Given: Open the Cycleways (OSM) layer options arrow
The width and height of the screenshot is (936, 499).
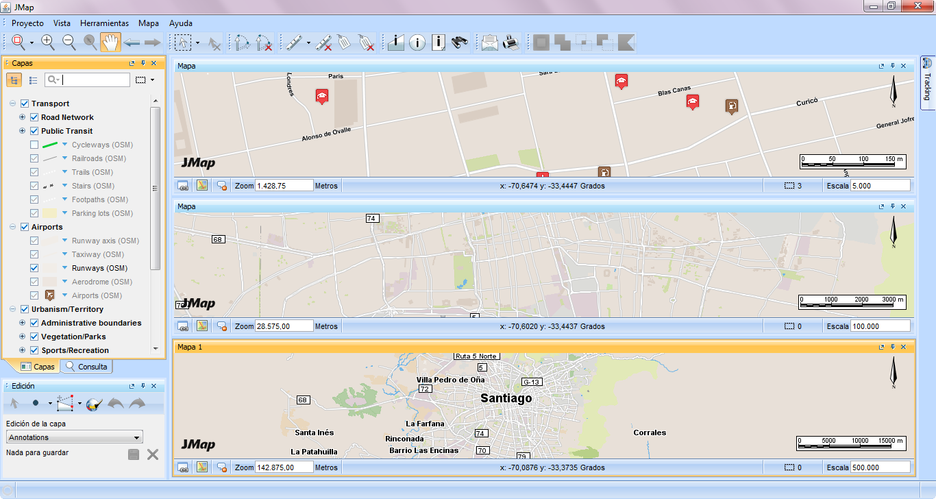Looking at the screenshot, I should point(65,145).
